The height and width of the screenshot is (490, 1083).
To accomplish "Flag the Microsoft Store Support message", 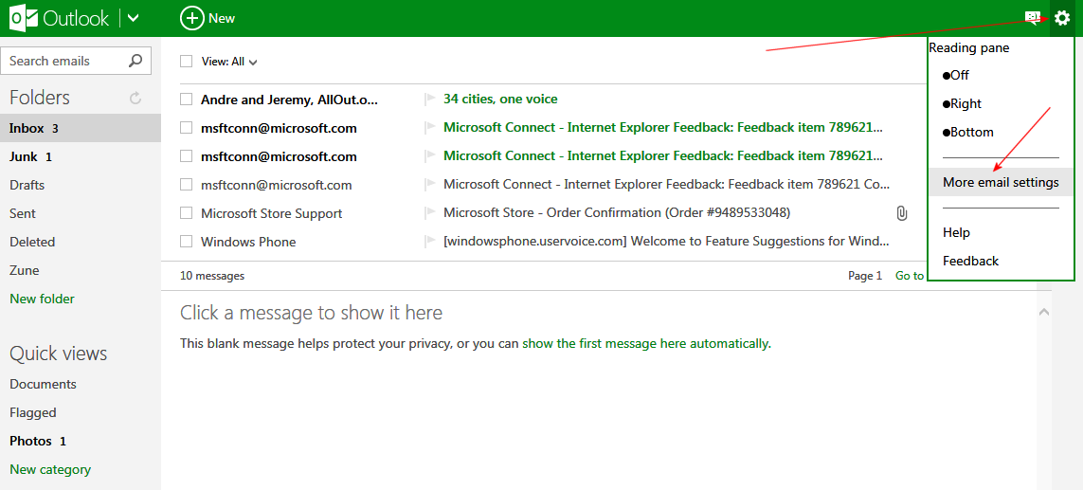I will tap(430, 213).
